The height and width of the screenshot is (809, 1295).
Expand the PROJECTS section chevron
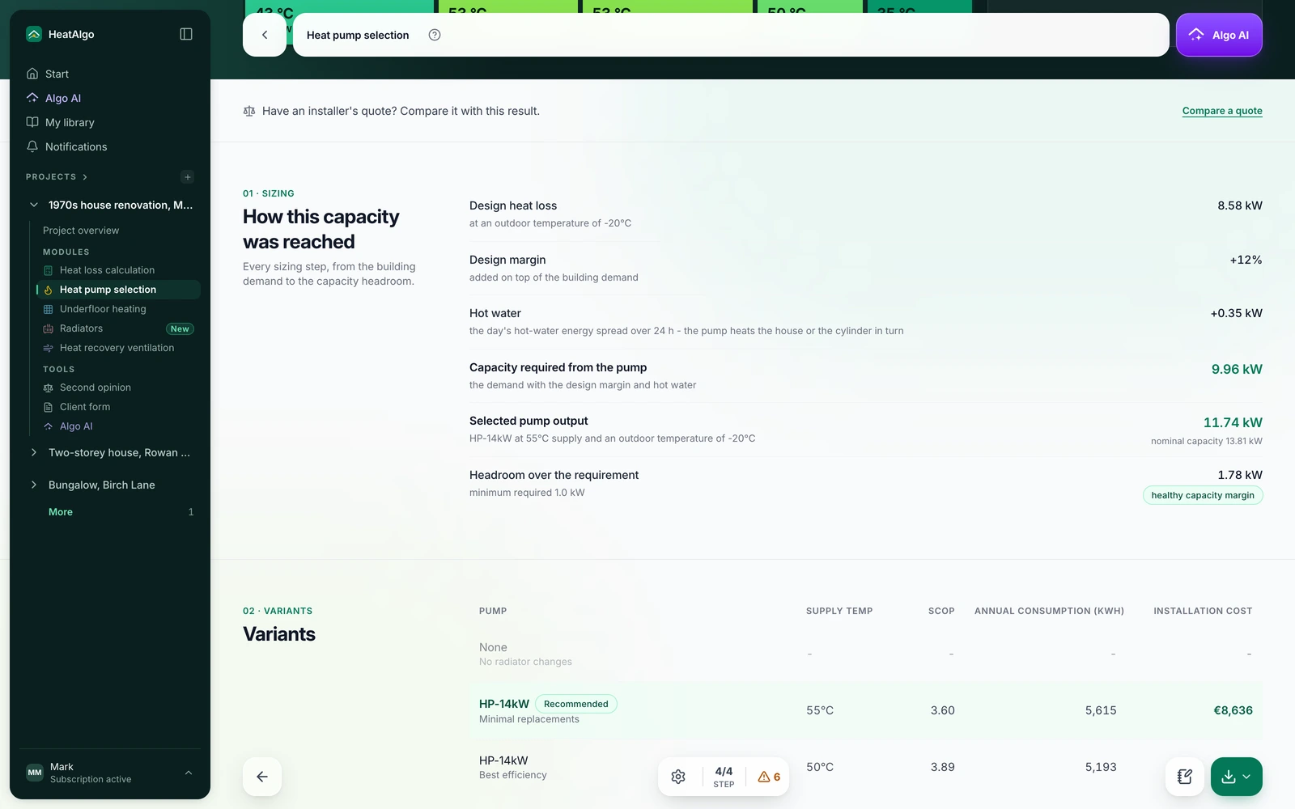click(85, 177)
